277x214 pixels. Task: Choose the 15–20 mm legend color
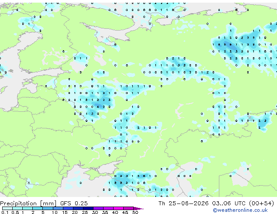(x=68, y=208)
